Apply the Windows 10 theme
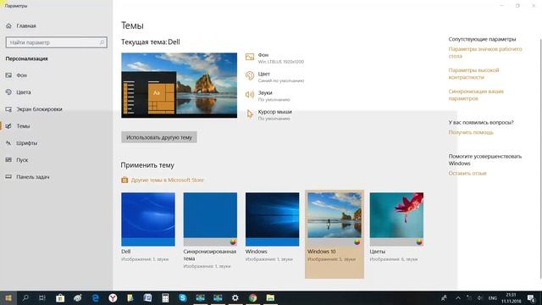Viewport: 542px width, 305px height. tap(335, 234)
